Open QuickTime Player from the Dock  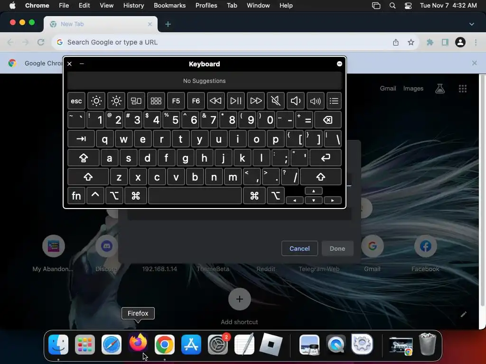pyautogui.click(x=336, y=344)
